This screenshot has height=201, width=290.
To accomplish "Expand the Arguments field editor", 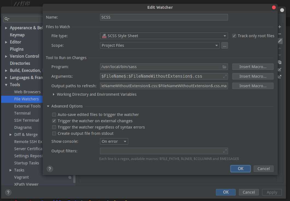I will pyautogui.click(x=225, y=76).
